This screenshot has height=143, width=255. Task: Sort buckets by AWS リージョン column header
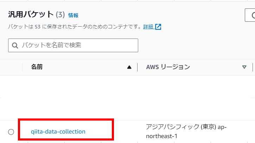(168, 67)
